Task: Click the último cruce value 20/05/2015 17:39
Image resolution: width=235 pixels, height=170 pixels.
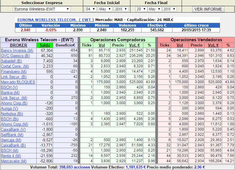Action: tap(196, 30)
